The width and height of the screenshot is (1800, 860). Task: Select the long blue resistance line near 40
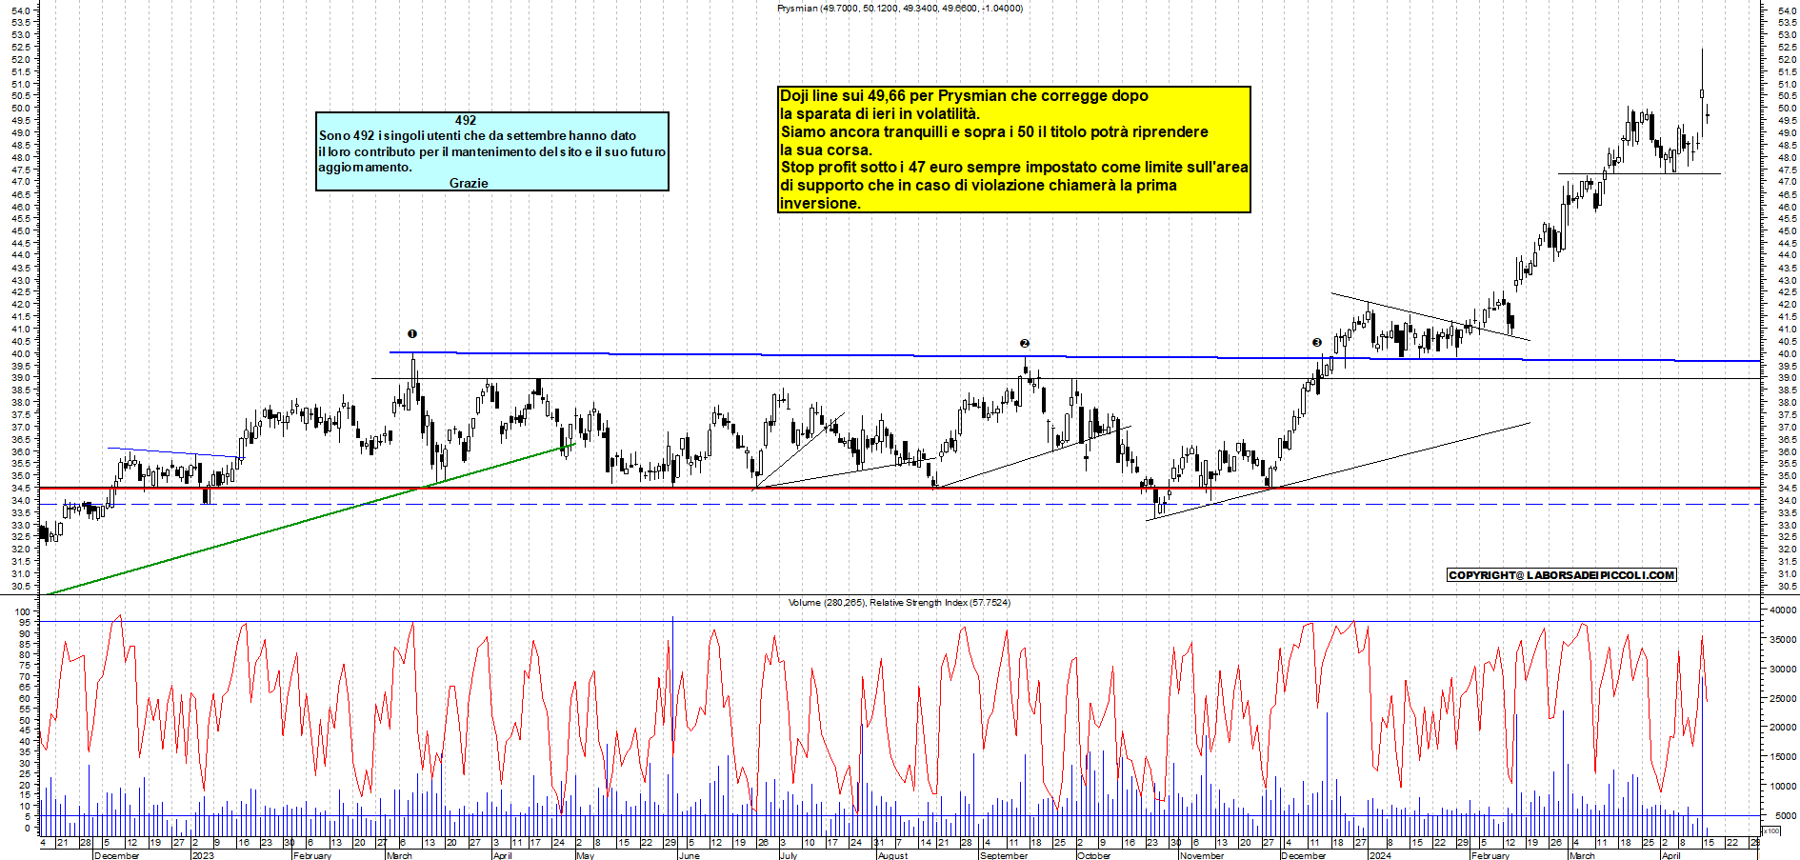point(1074,356)
